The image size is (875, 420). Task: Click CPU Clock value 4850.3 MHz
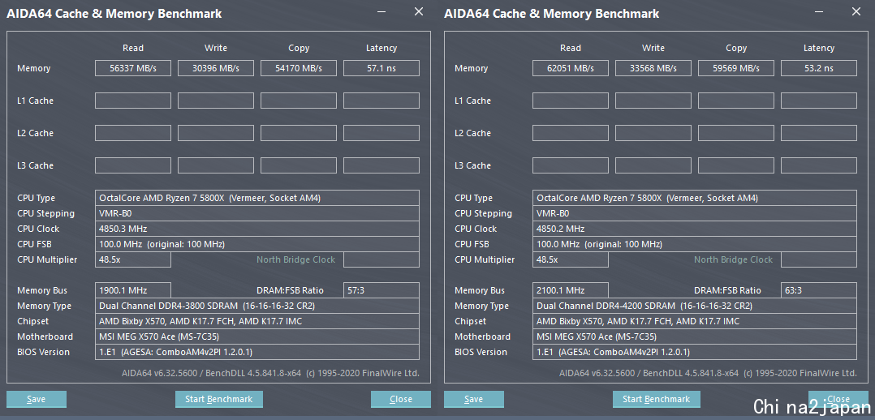(256, 229)
